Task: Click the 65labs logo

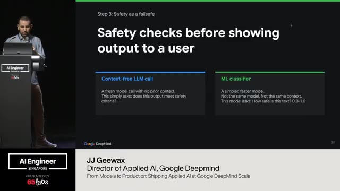Action: pyautogui.click(x=38, y=182)
